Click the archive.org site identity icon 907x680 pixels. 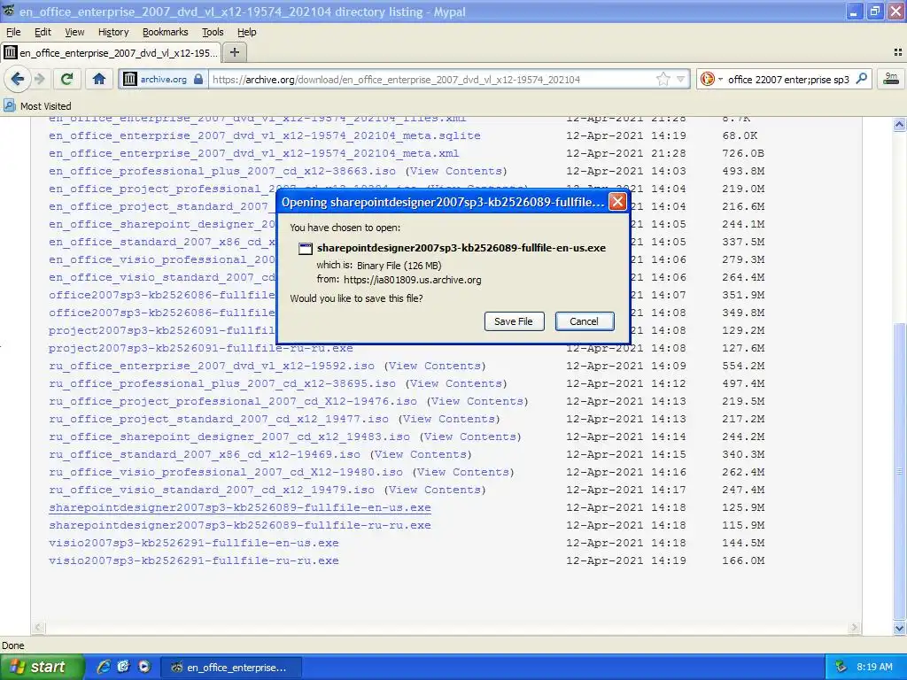coord(130,79)
